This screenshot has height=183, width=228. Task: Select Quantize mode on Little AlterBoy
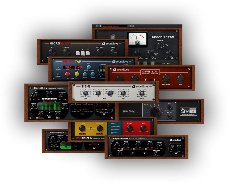click(112, 130)
